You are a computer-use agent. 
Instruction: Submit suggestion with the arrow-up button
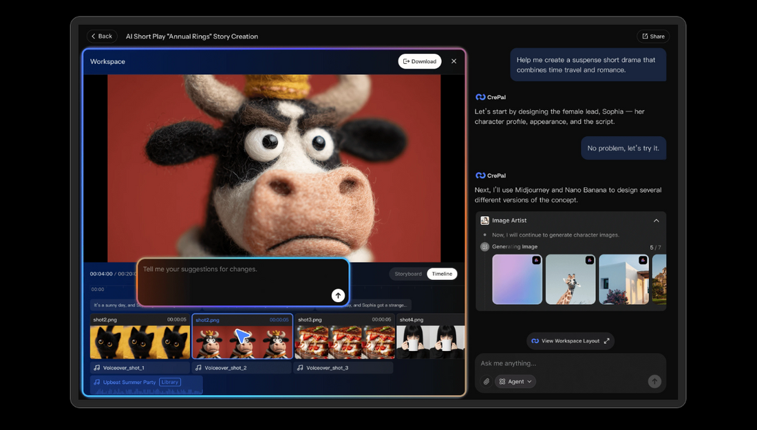tap(338, 295)
